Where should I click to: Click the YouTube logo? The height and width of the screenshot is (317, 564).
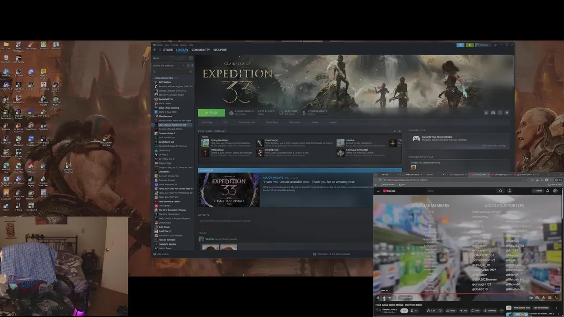pos(390,191)
